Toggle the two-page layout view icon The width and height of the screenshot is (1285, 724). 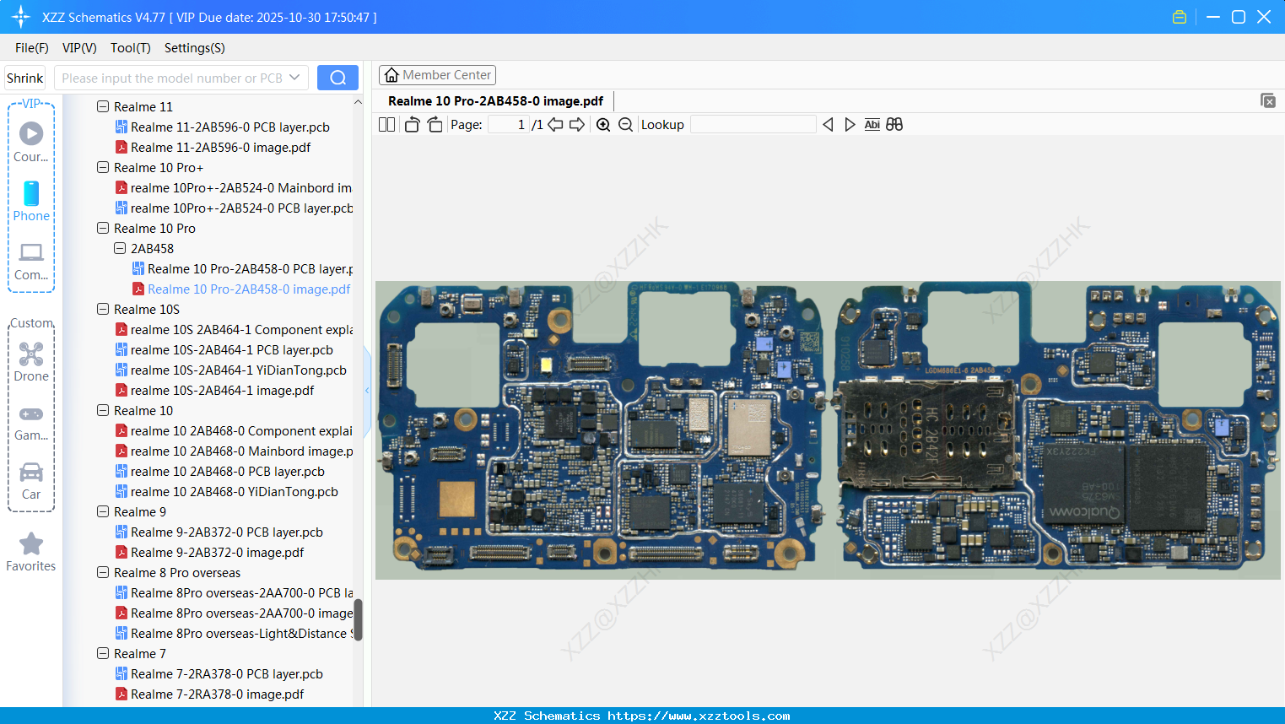(x=386, y=125)
